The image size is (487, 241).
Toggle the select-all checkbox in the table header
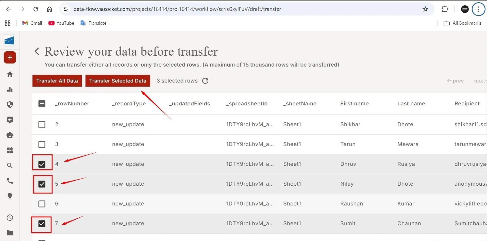coord(42,103)
